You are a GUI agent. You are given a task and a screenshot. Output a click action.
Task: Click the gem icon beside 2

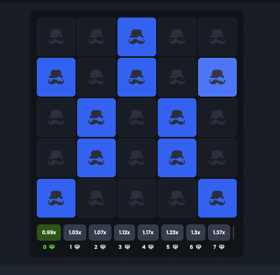pos(103,247)
